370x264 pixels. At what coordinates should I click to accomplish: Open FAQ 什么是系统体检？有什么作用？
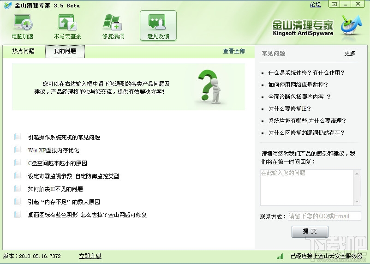pyautogui.click(x=306, y=73)
